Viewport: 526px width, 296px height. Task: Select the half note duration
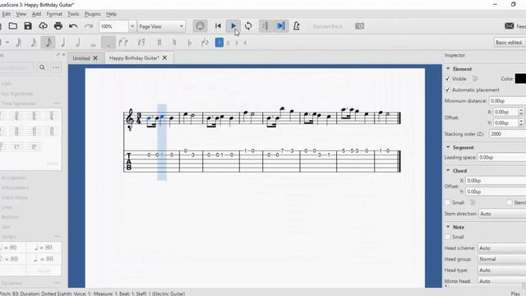pos(78,42)
